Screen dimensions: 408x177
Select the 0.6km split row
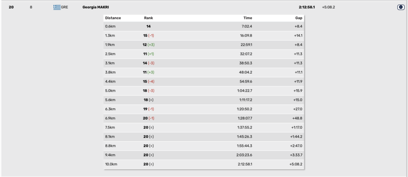pyautogui.click(x=204, y=26)
